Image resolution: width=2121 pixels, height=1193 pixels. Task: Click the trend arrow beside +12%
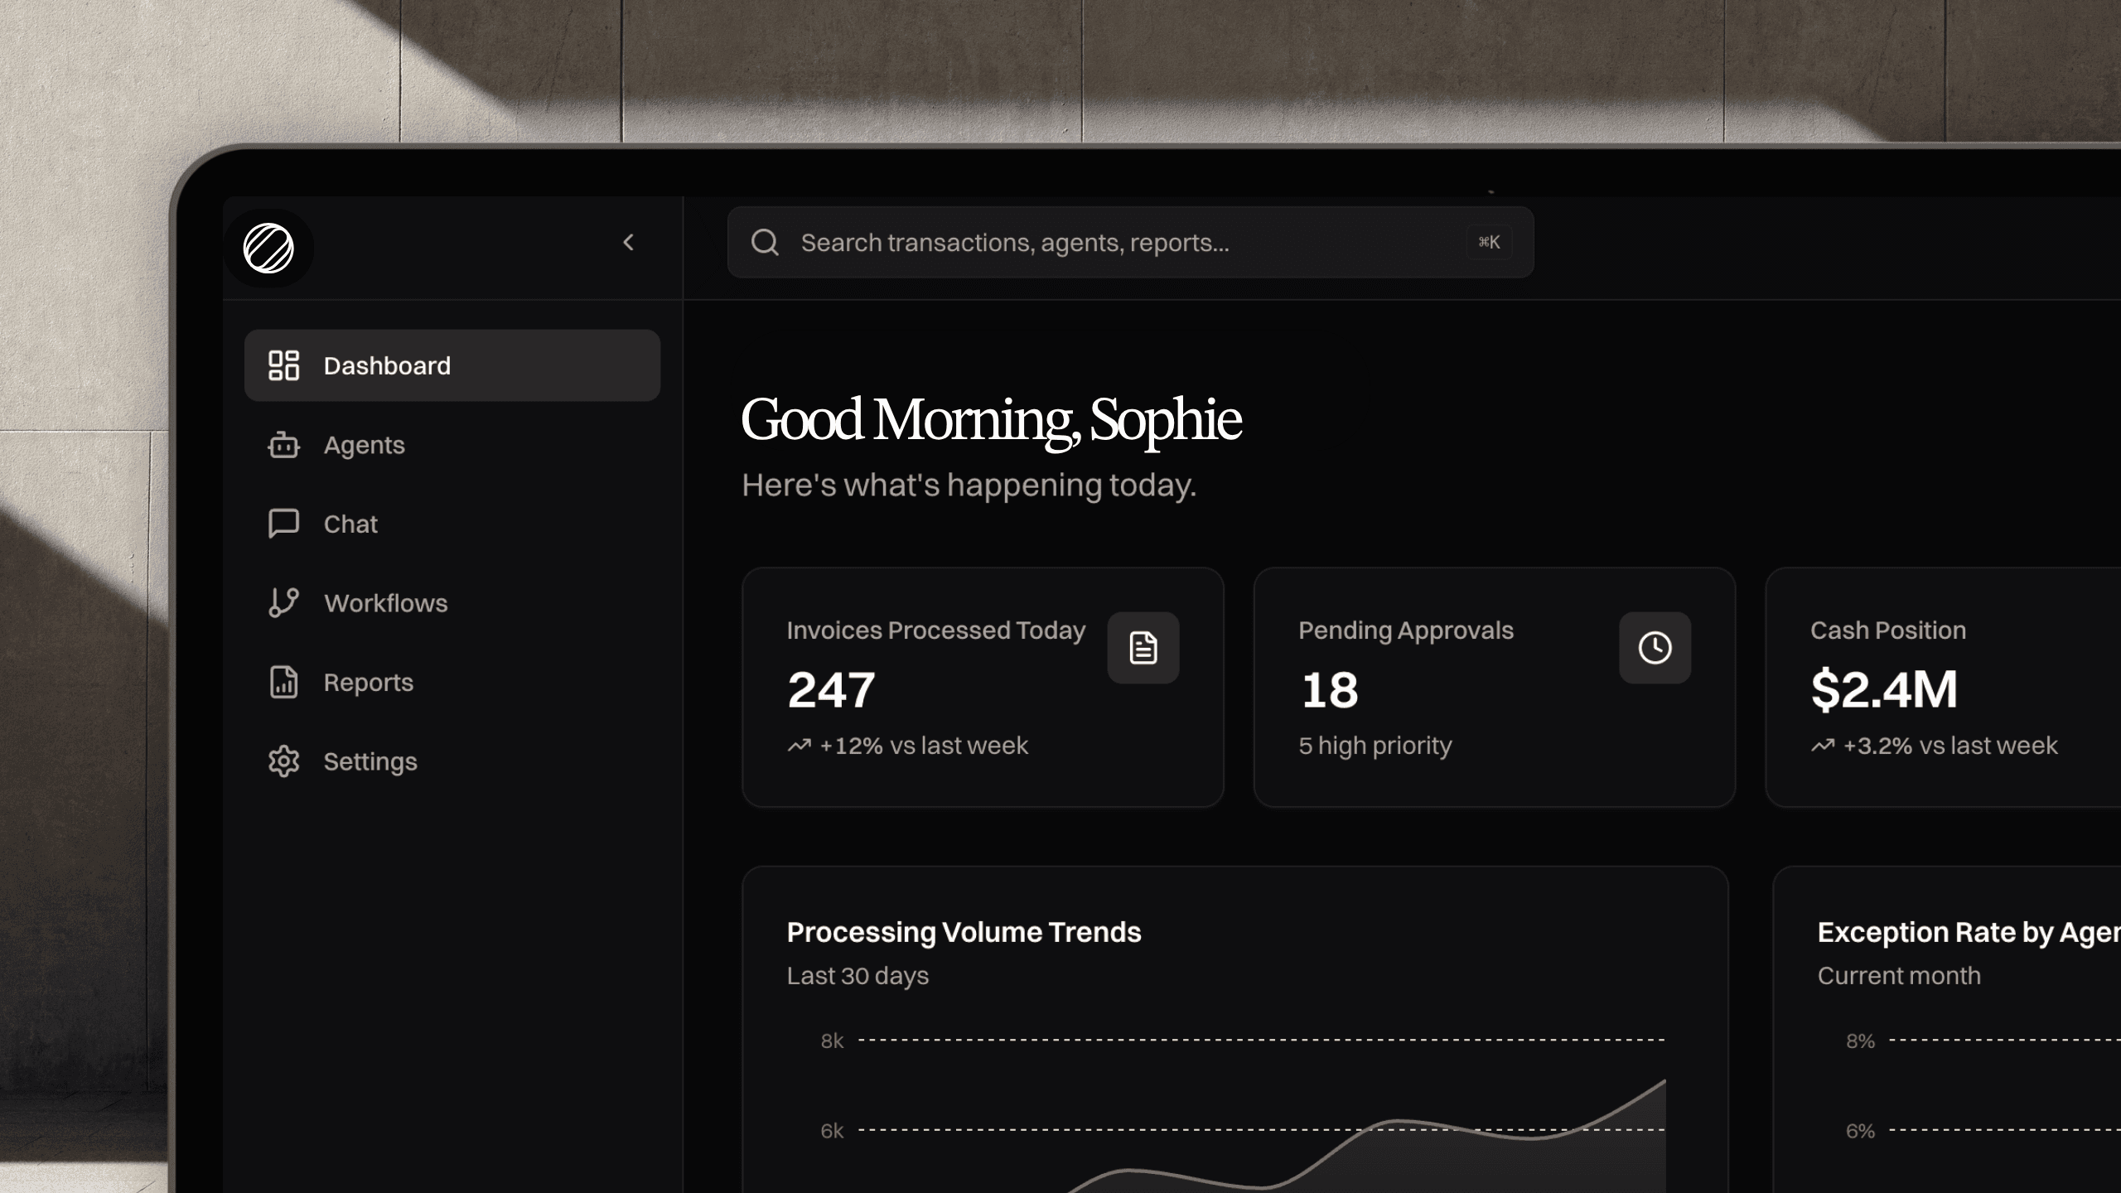coord(800,746)
